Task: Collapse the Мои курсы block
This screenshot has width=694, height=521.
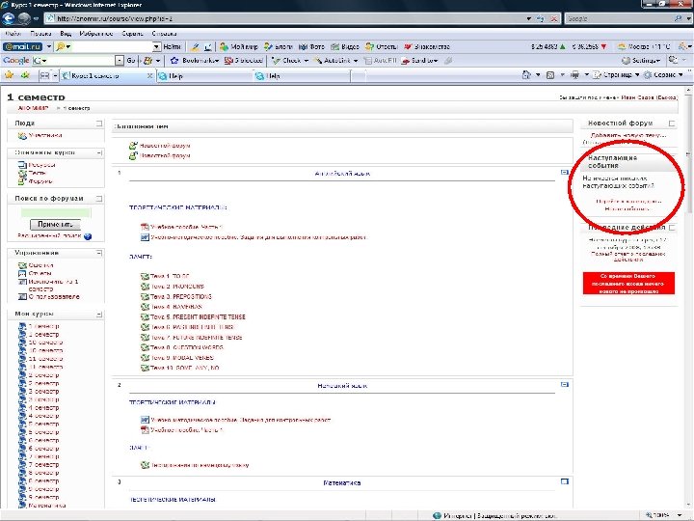Action: (99, 314)
